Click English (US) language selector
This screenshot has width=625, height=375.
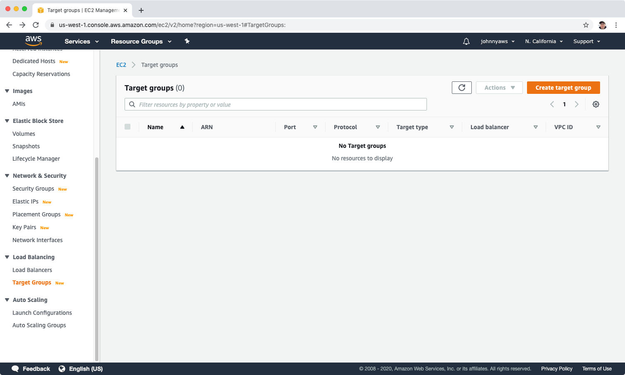[86, 369]
